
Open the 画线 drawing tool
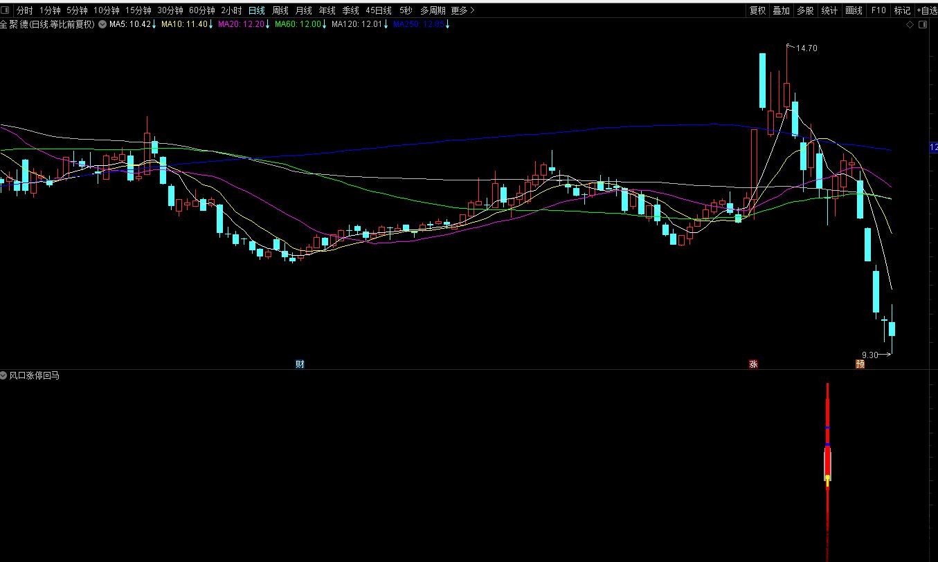(x=854, y=10)
